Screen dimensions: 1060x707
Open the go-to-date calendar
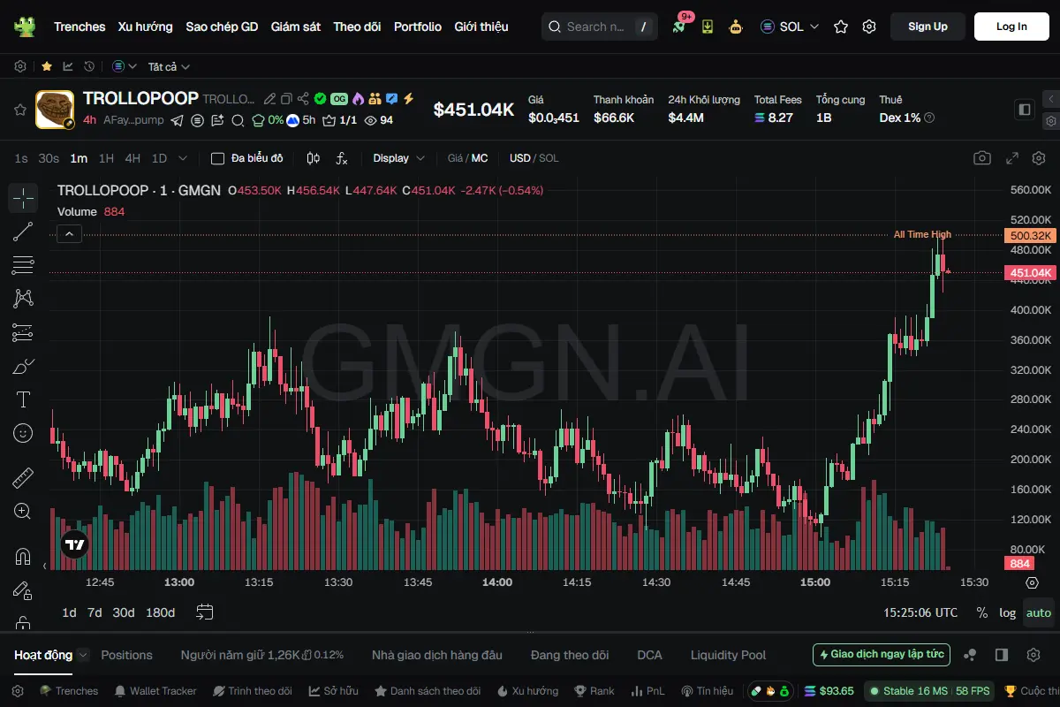coord(205,612)
